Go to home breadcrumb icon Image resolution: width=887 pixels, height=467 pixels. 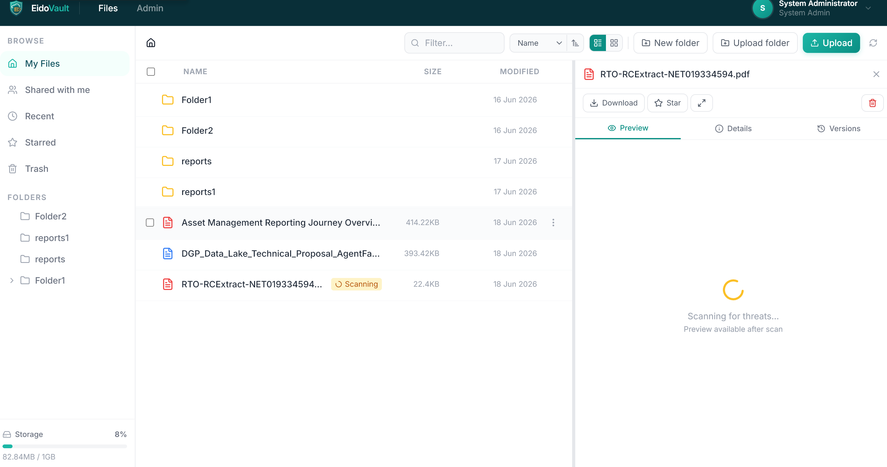click(x=151, y=43)
